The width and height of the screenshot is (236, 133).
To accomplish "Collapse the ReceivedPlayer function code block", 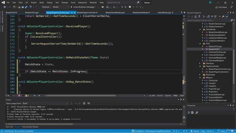I will (18, 26).
